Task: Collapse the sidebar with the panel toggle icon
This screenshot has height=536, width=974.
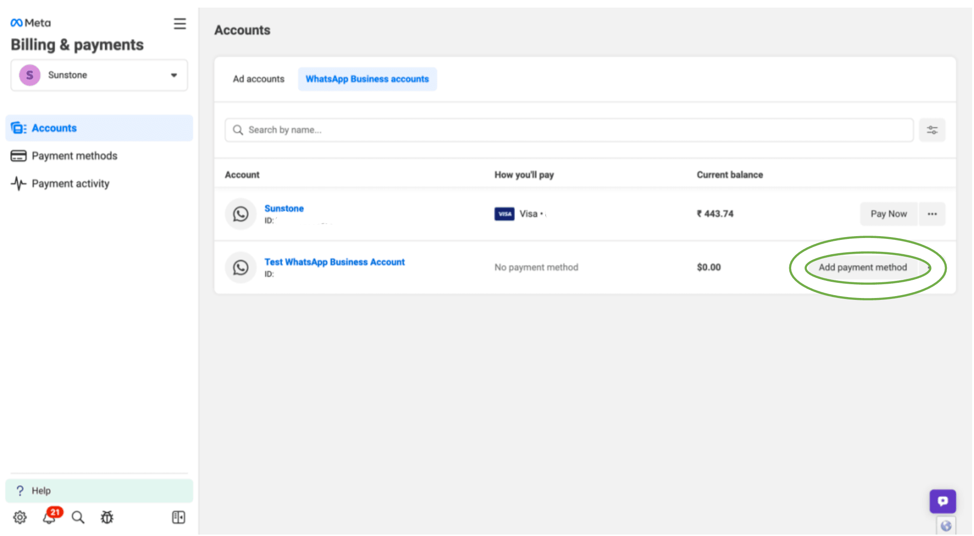Action: [179, 517]
